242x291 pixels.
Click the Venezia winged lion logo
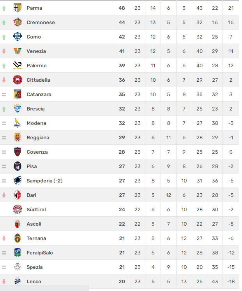click(x=18, y=51)
